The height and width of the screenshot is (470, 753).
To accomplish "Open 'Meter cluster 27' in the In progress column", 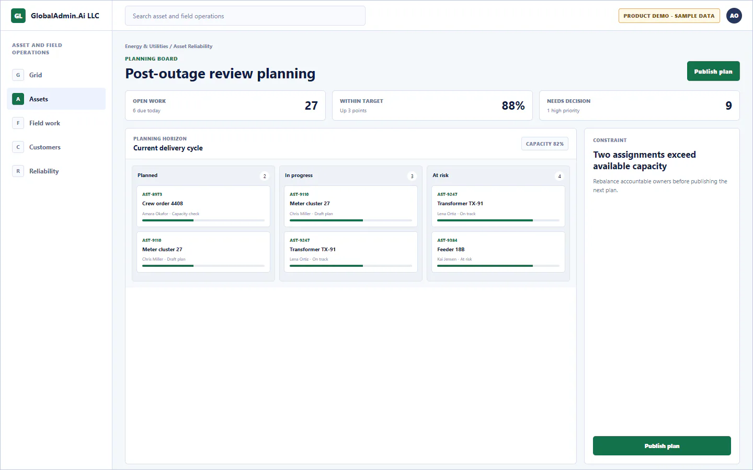I will 310,204.
